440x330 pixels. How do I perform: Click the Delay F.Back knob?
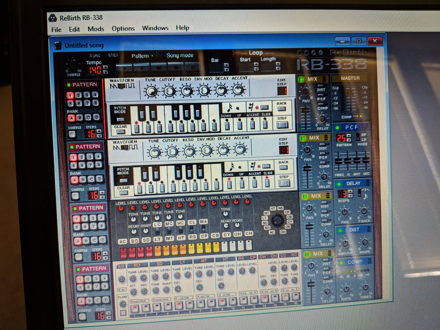pos(364,211)
